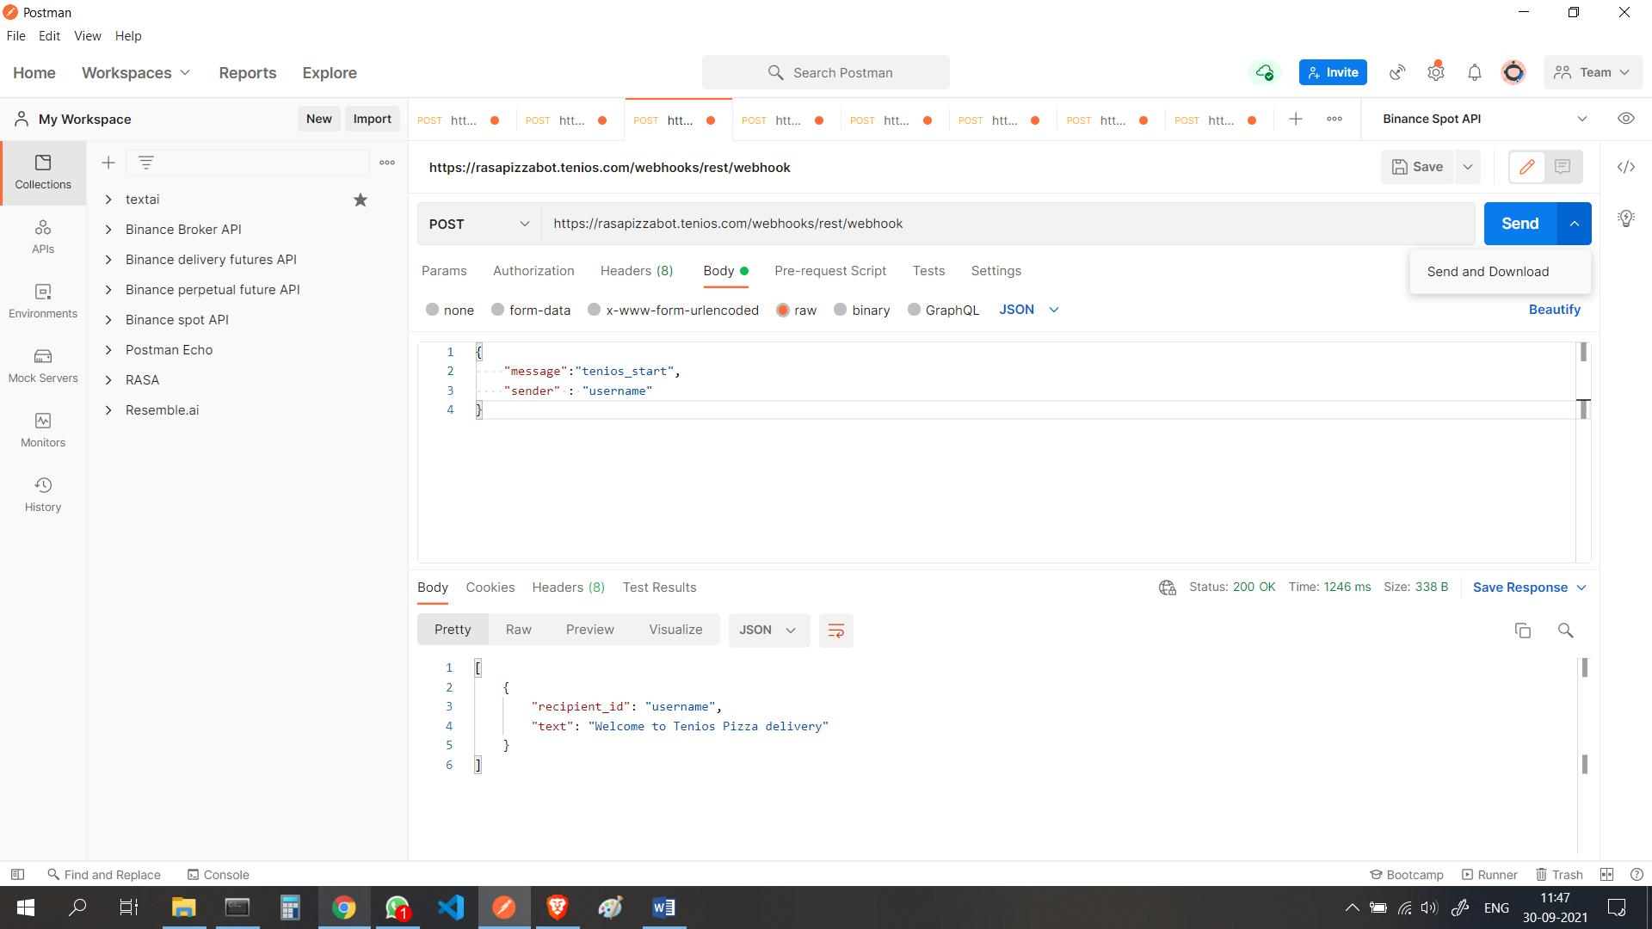Switch to the Environments panel
1652x929 pixels.
(x=43, y=300)
